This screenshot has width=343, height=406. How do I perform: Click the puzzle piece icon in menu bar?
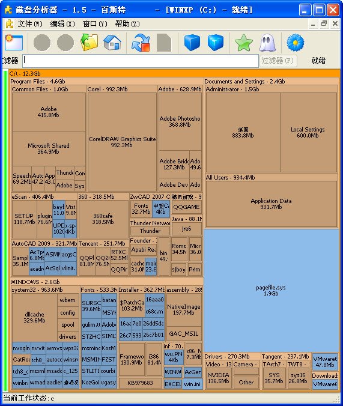(x=10, y=24)
